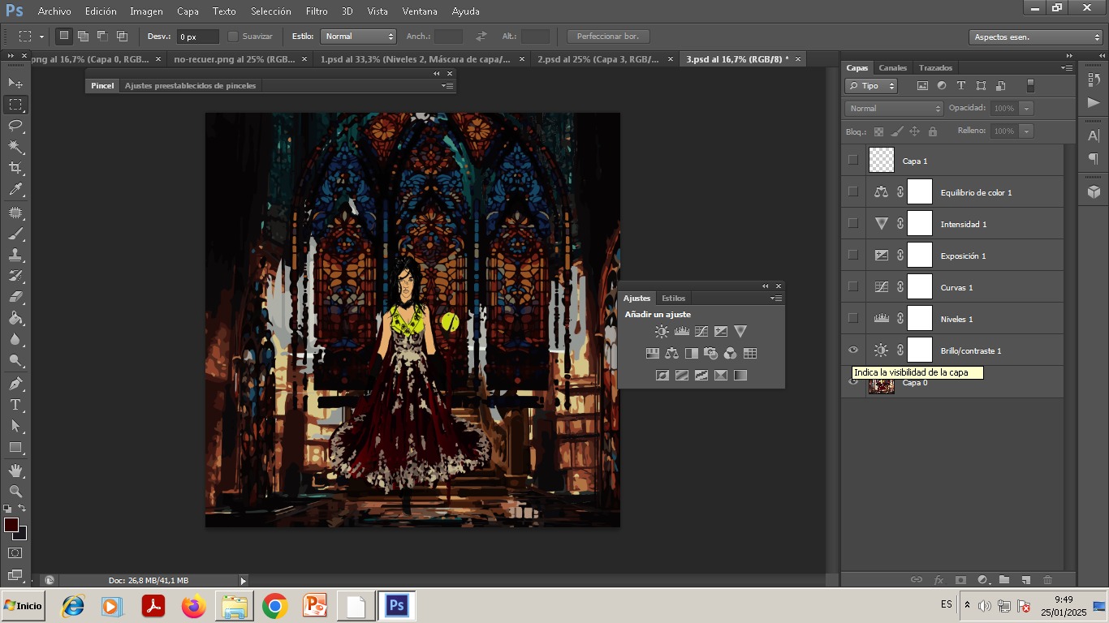Open the Filtro menu
The image size is (1109, 623).
pyautogui.click(x=317, y=11)
